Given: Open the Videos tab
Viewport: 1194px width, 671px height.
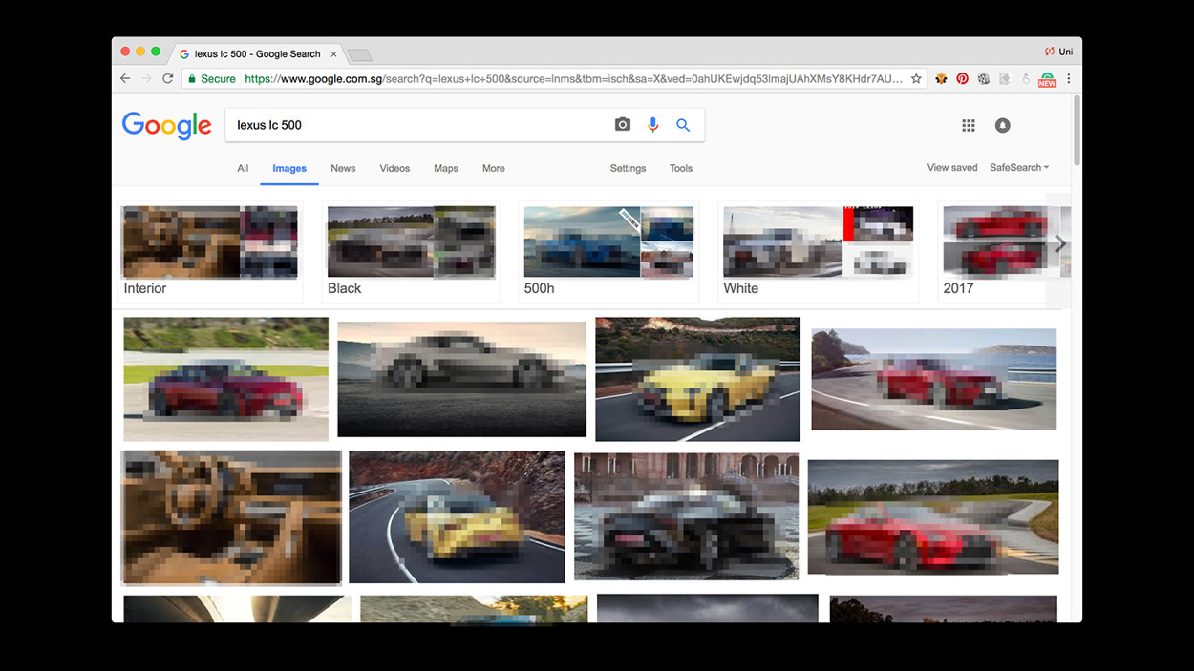Looking at the screenshot, I should pos(394,168).
